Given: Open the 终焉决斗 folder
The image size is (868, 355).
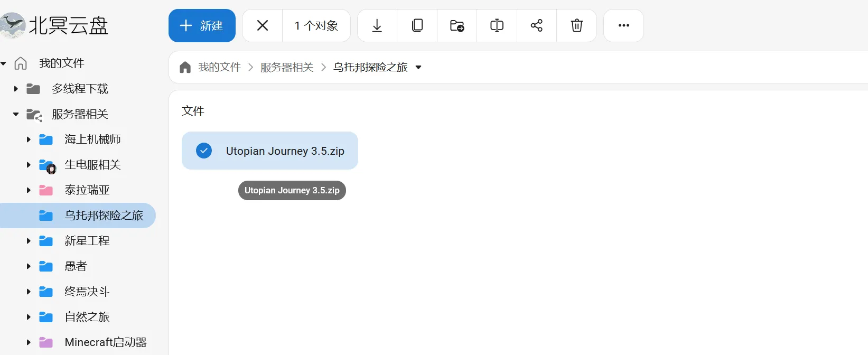Looking at the screenshot, I should coord(87,292).
